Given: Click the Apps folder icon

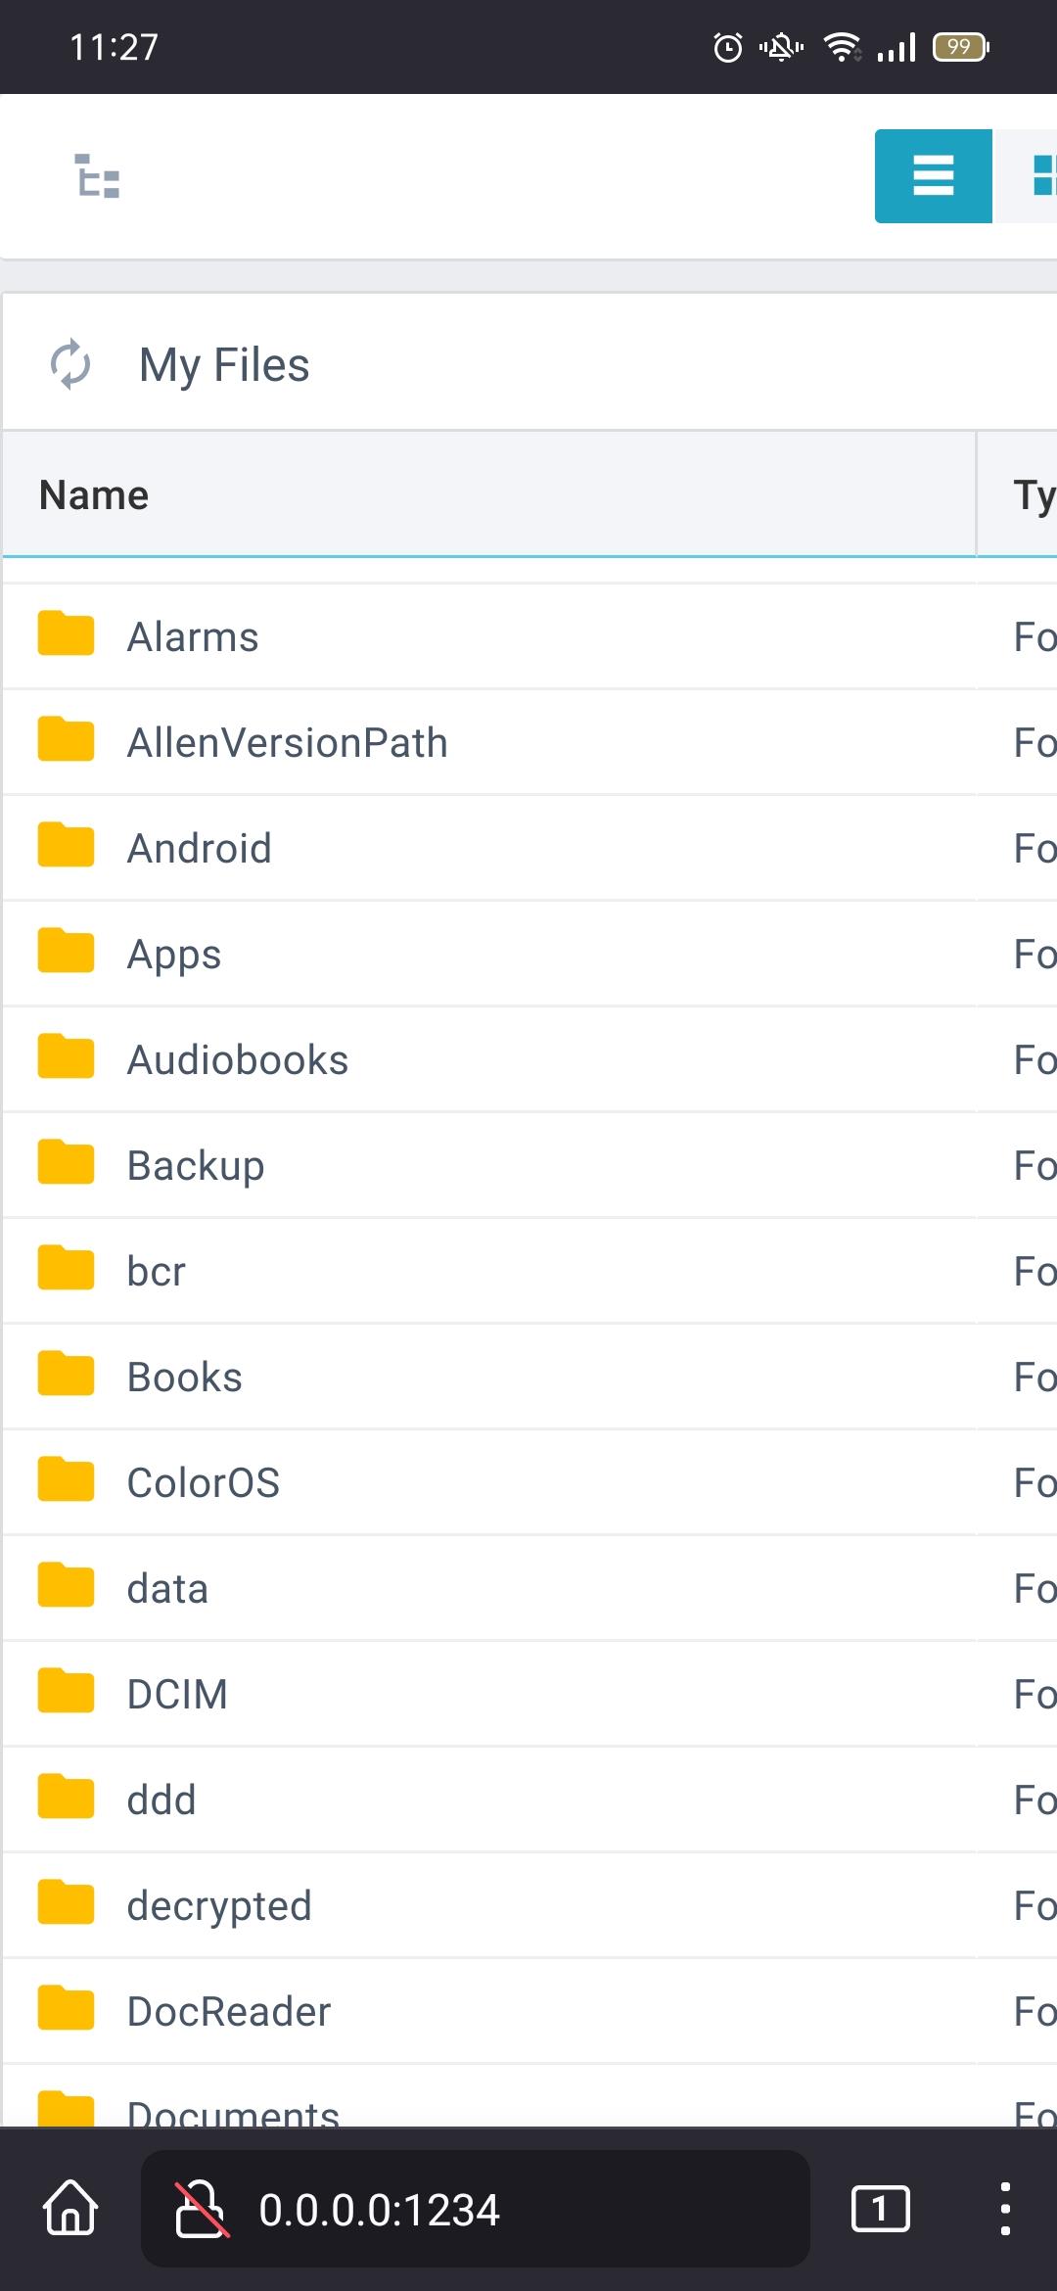Looking at the screenshot, I should (x=66, y=951).
